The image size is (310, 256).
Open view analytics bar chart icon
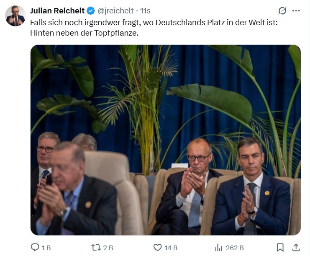pyautogui.click(x=219, y=248)
